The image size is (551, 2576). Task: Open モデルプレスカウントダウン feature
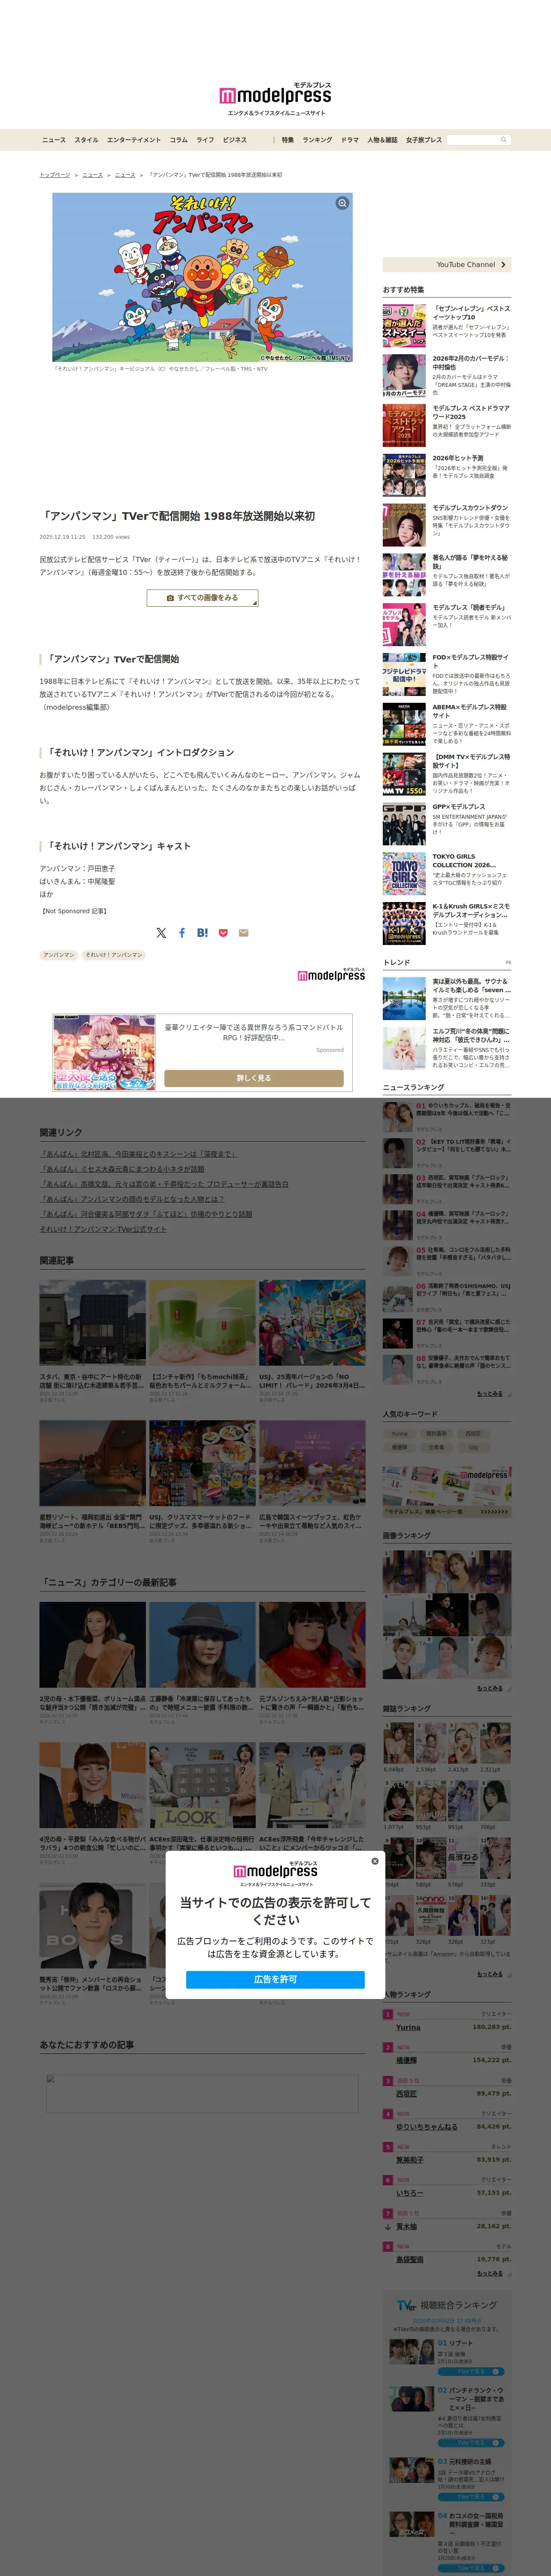point(447,525)
